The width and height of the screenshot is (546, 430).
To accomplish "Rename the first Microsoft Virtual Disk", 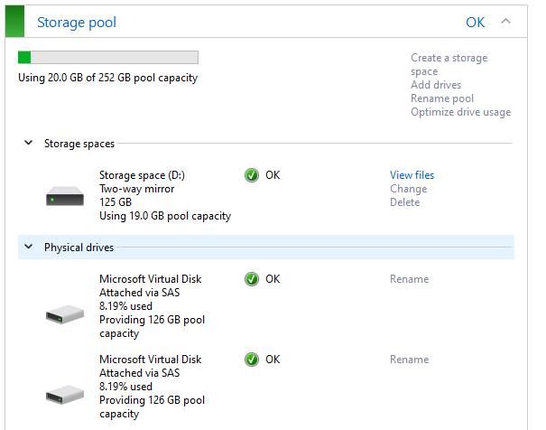I will point(409,279).
